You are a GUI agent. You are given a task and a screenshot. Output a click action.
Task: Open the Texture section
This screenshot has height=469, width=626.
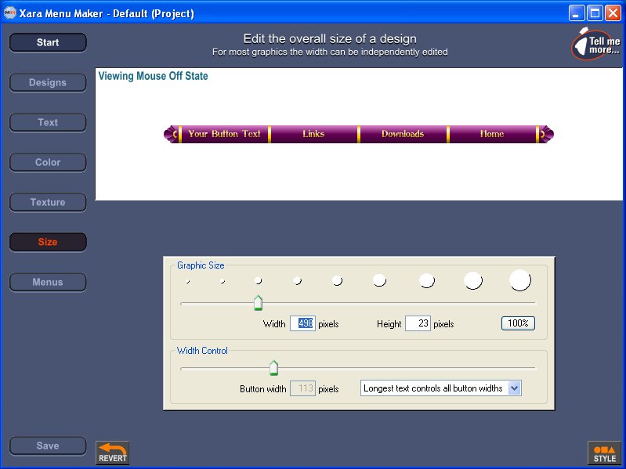tap(48, 202)
